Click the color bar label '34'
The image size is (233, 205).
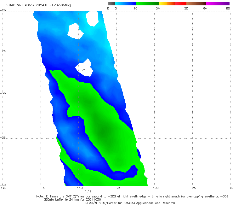click(x=158, y=8)
